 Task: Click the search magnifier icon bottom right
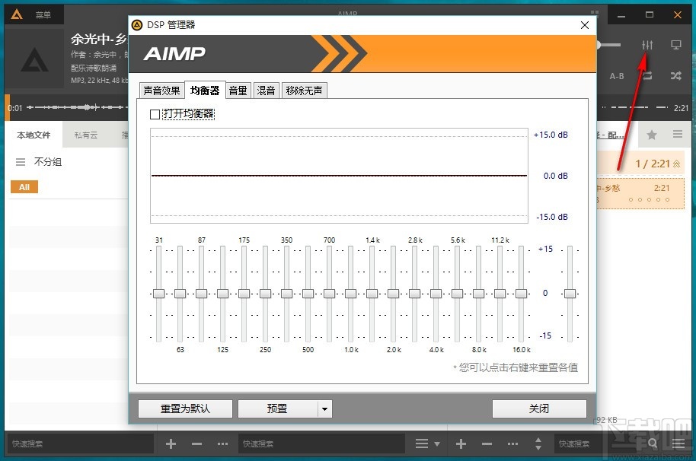653,443
